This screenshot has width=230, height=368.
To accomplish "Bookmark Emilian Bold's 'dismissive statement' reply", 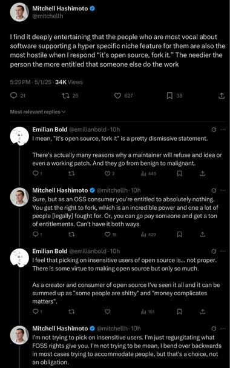I will coord(179,173).
